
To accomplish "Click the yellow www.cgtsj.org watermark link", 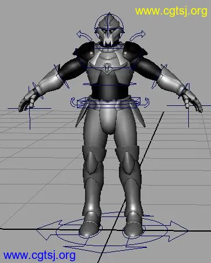I will (x=171, y=11).
